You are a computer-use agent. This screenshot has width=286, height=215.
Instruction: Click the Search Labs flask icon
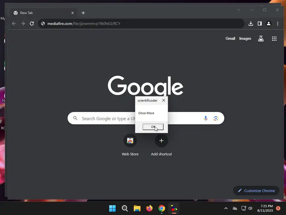[261, 38]
